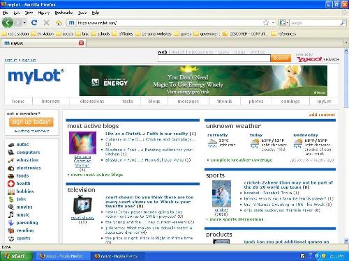Click the search magnifier in the Google box
This screenshot has height=261, width=349.
[343, 22]
